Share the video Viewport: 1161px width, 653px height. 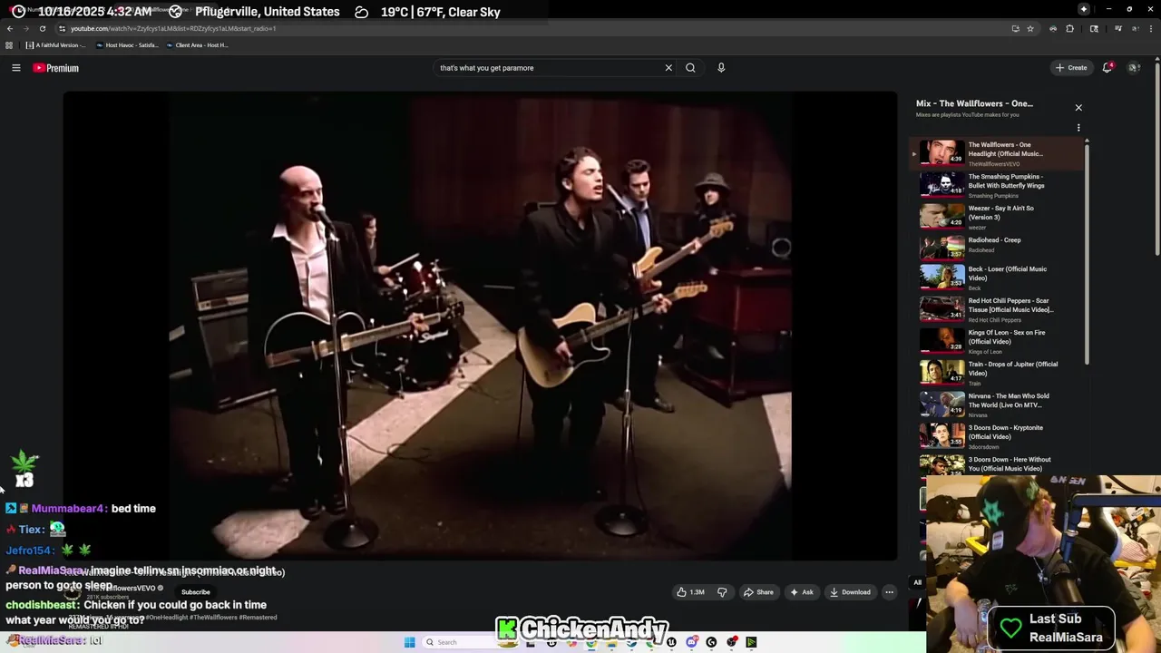click(758, 592)
